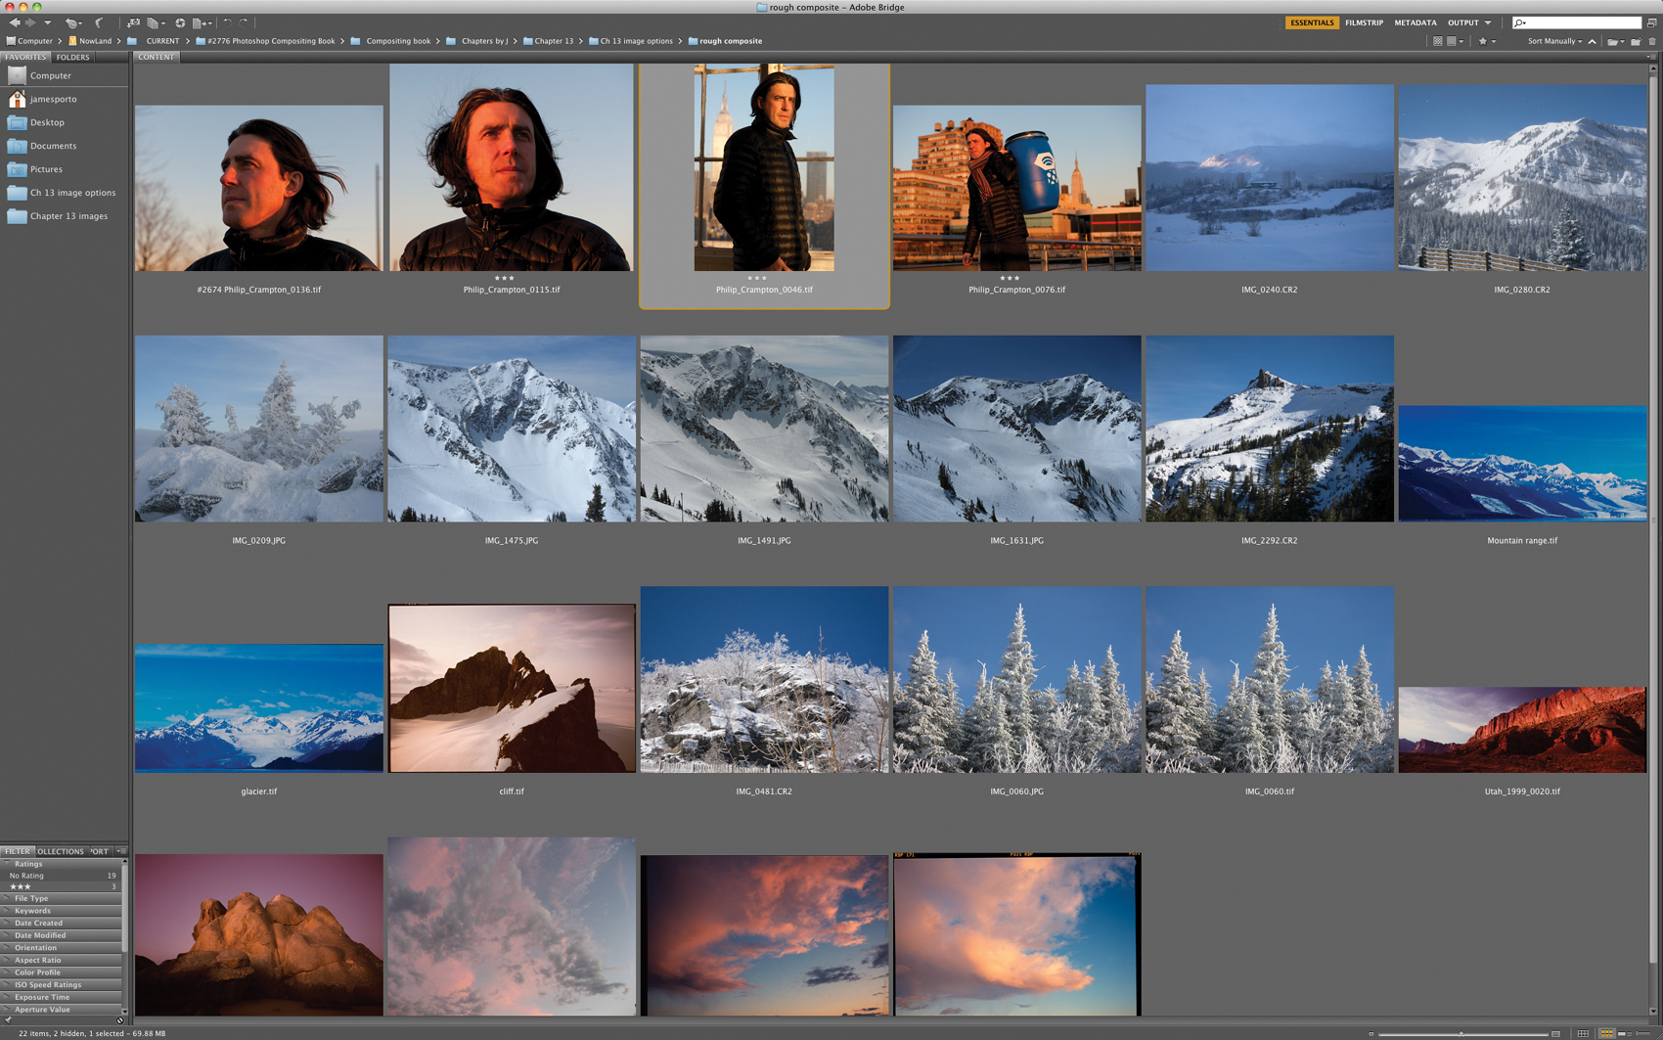The height and width of the screenshot is (1040, 1663).
Task: Open the Sort Manually dropdown
Action: 1554,41
